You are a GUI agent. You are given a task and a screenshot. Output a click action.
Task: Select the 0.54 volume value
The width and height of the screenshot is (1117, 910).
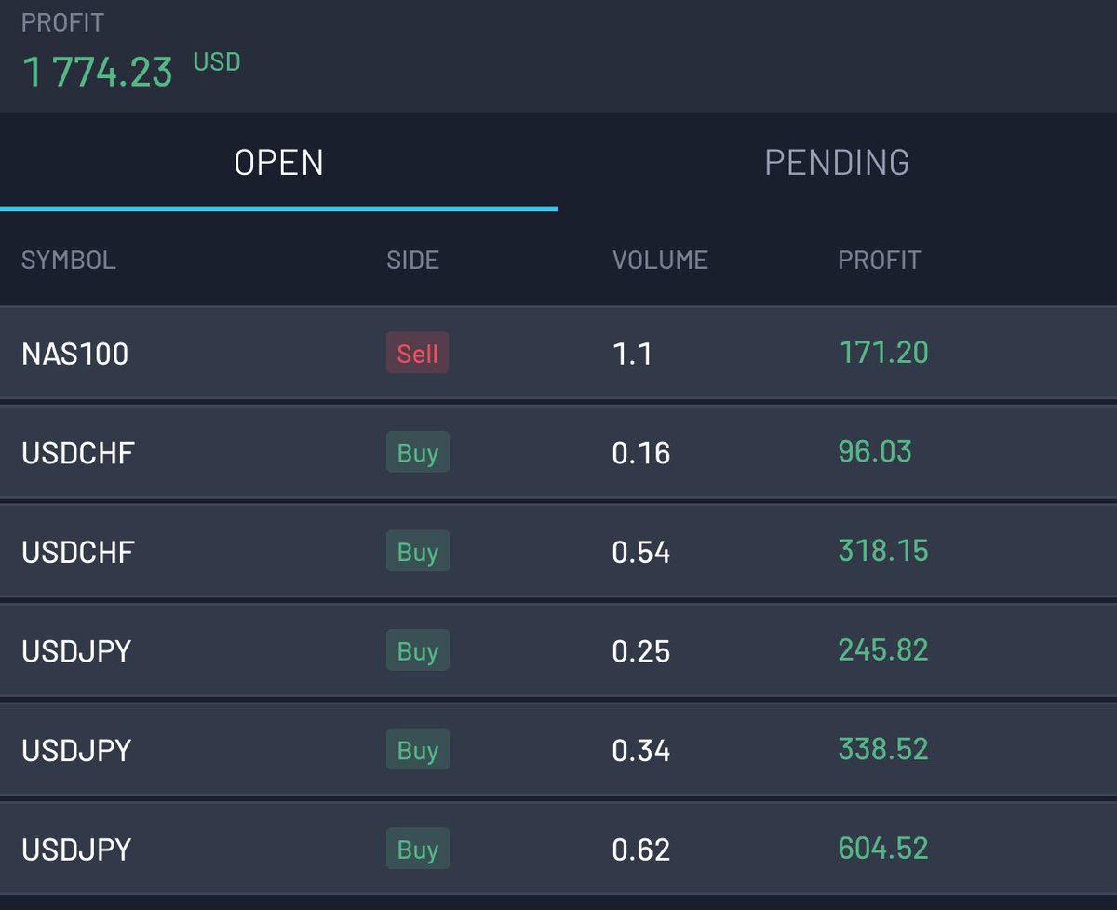(x=641, y=552)
